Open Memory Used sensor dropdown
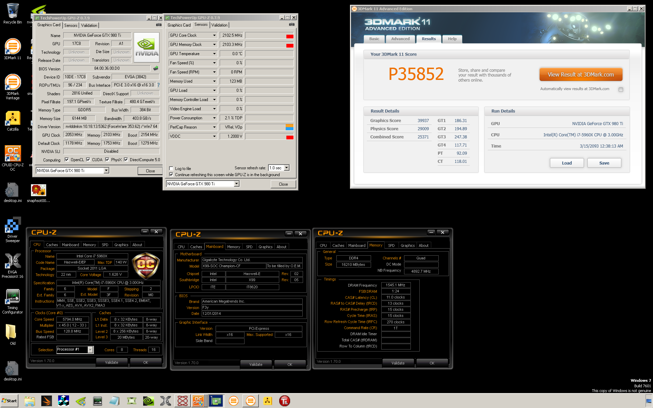This screenshot has height=408, width=653. point(214,81)
